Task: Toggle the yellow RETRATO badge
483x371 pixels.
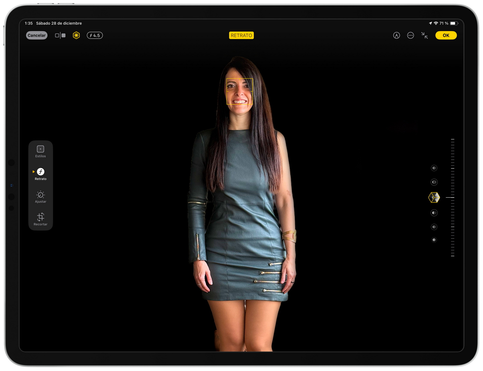Action: (x=241, y=35)
